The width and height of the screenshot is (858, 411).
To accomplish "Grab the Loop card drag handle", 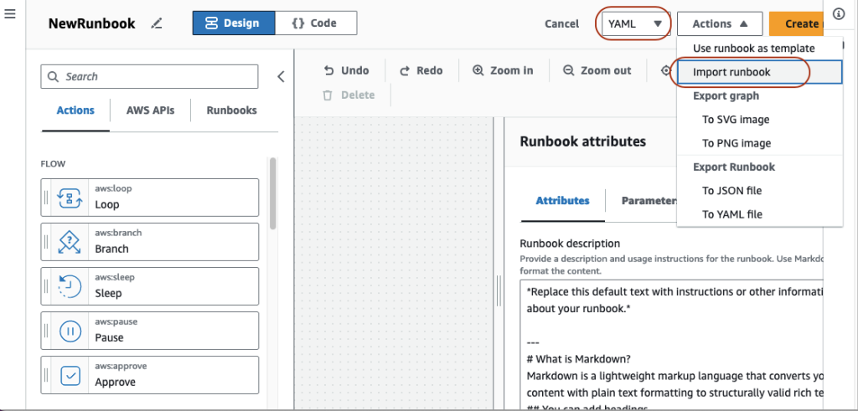I will 46,198.
